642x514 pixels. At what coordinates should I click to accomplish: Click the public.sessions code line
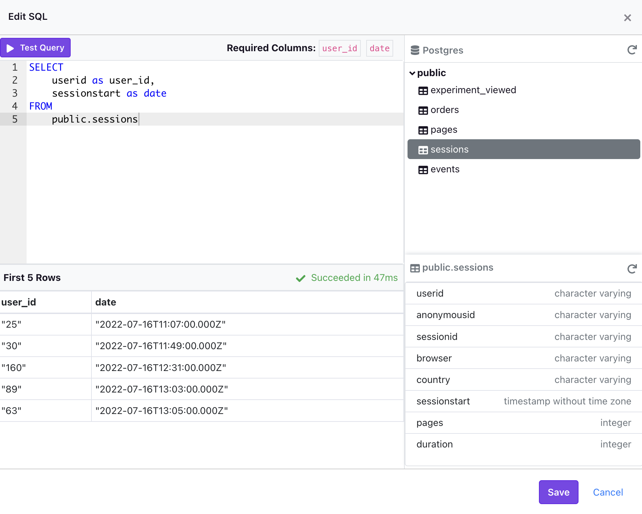click(95, 119)
